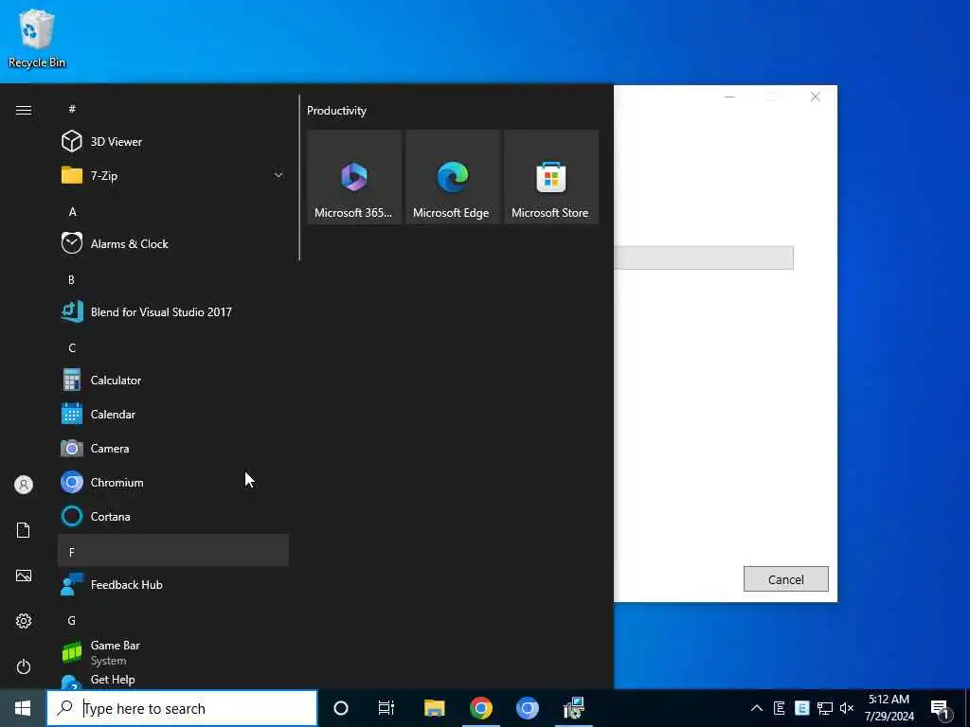This screenshot has width=970, height=727.
Task: Open File Explorer from the taskbar
Action: click(434, 708)
